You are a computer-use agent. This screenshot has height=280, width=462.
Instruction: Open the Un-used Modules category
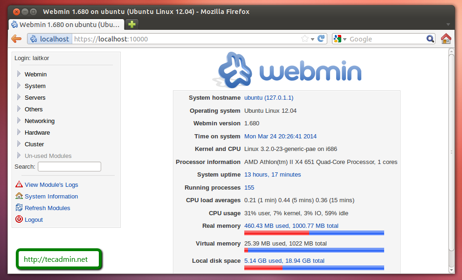click(x=48, y=156)
